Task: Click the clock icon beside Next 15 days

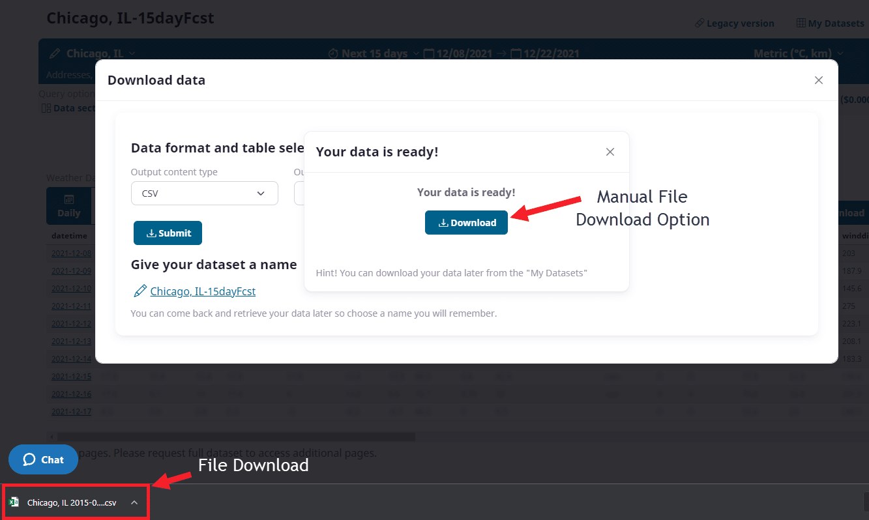Action: pyautogui.click(x=333, y=53)
